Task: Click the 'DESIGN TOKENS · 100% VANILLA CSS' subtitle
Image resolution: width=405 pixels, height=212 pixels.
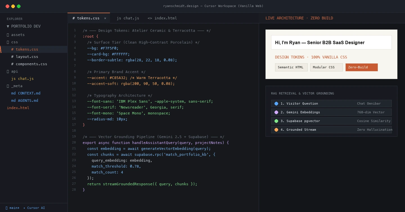Action: click(311, 57)
